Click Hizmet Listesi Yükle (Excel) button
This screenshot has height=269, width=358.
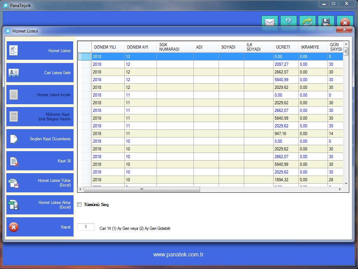point(40,183)
